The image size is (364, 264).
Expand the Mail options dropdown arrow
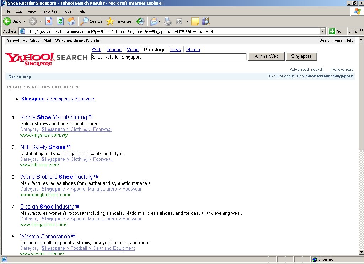160,21
